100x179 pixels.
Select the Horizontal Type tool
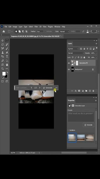tap(7, 56)
